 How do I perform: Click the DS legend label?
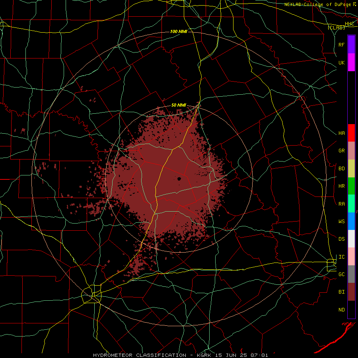[x=342, y=239]
